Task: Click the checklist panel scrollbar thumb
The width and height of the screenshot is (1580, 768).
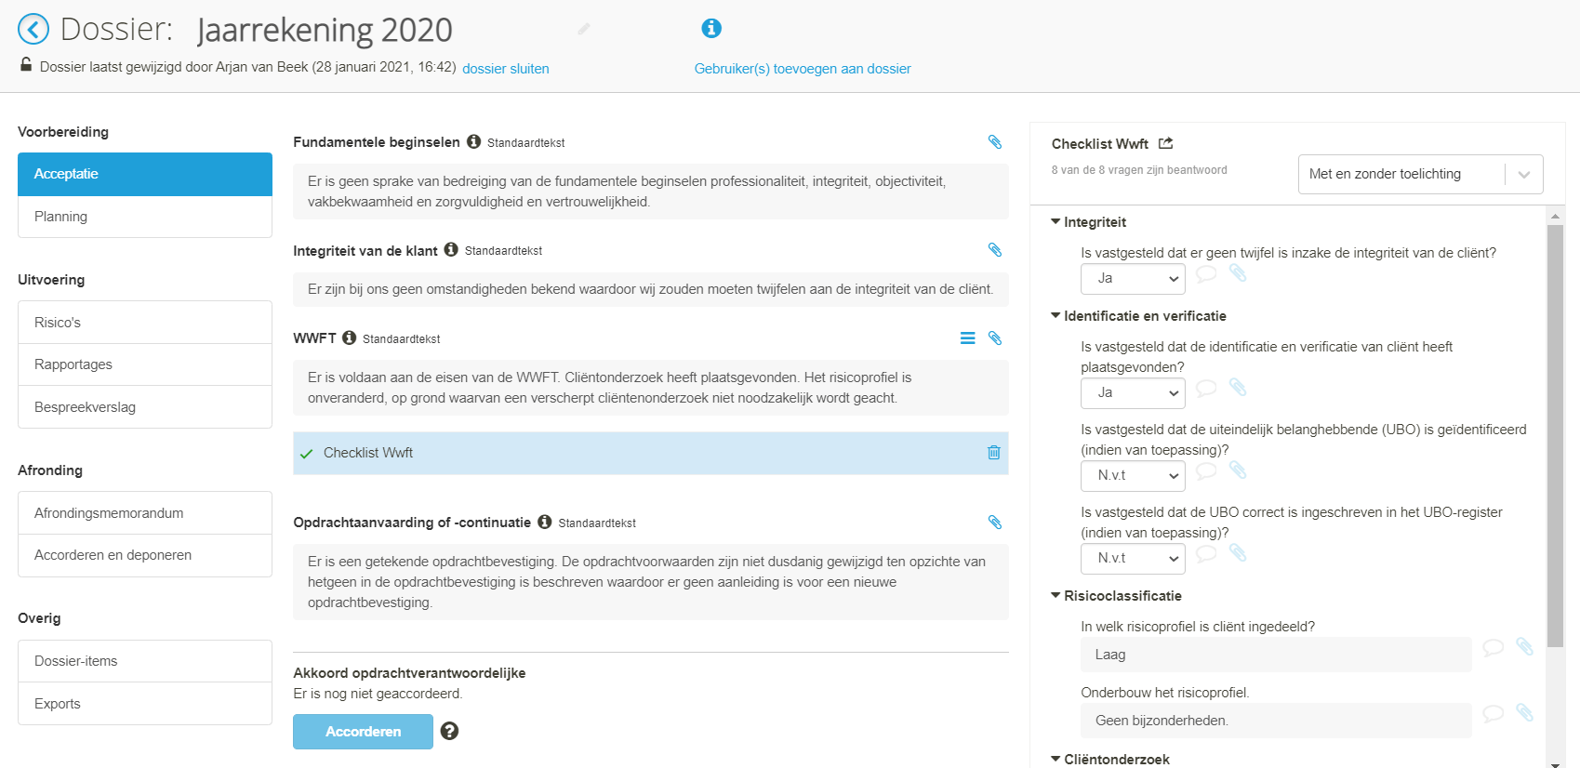Action: pos(1555,435)
